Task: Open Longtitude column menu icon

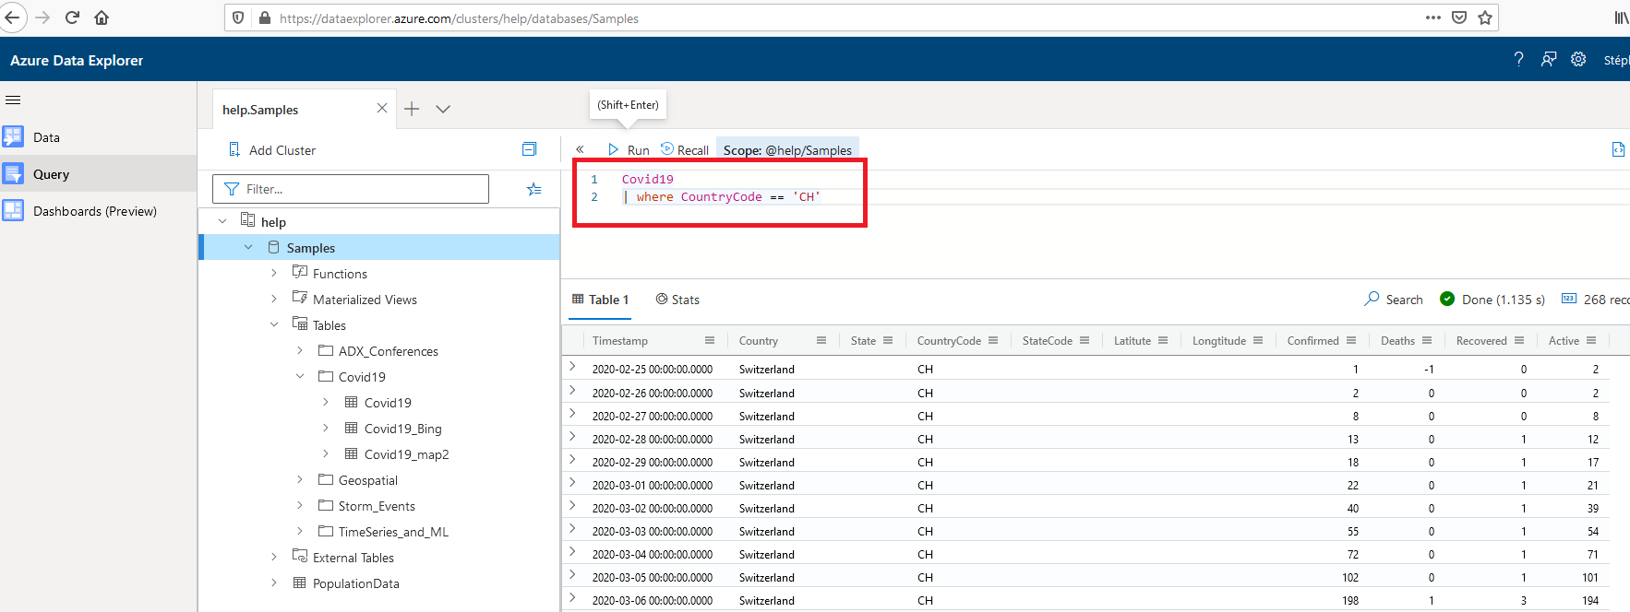Action: coord(1258,340)
